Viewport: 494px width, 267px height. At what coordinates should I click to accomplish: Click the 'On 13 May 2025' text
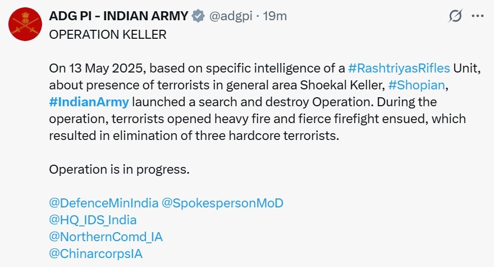pyautogui.click(x=97, y=68)
